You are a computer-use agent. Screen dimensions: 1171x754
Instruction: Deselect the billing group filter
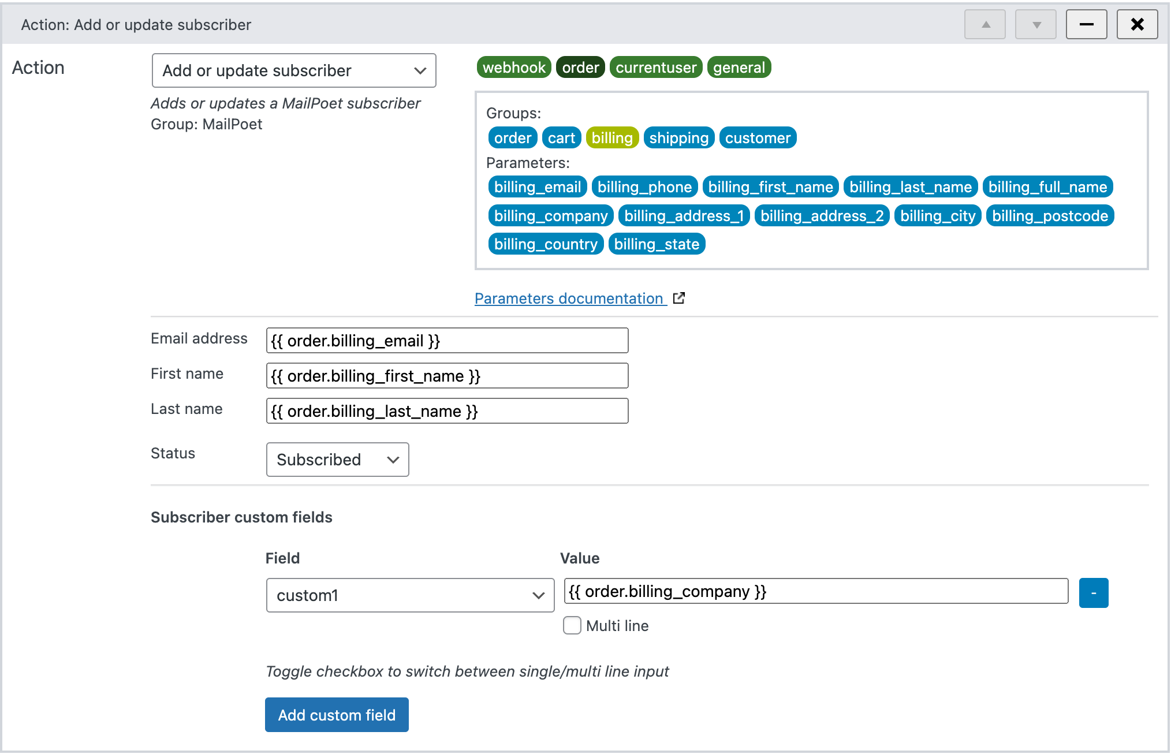coord(612,137)
